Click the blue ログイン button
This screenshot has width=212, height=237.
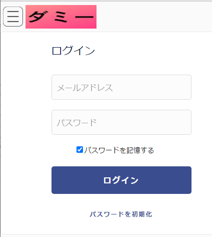click(x=121, y=180)
